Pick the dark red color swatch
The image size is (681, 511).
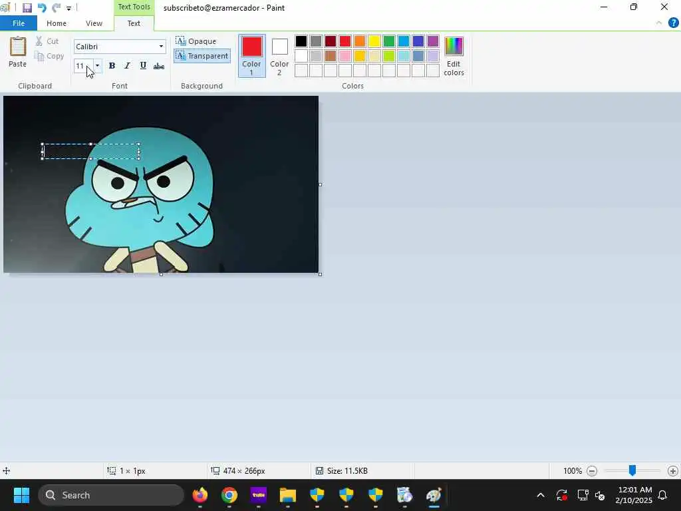click(331, 41)
